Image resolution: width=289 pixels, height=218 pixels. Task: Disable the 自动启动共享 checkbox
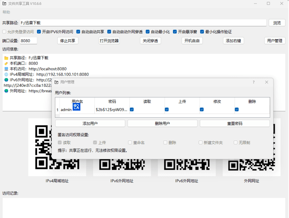77,32
